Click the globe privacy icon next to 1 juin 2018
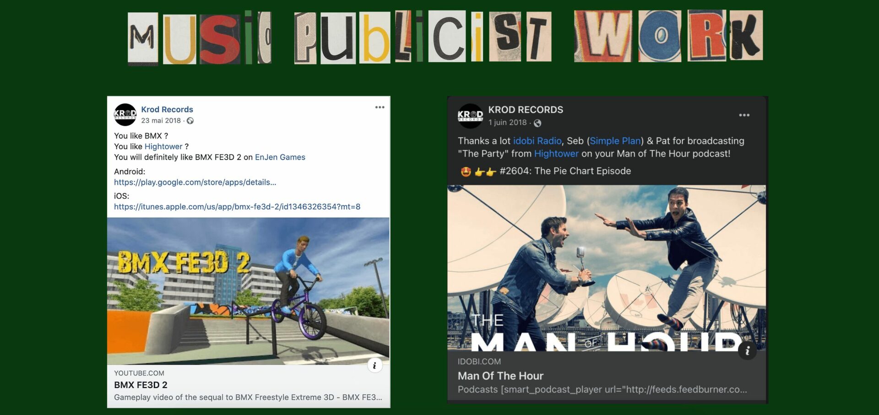The height and width of the screenshot is (415, 879). tap(537, 123)
